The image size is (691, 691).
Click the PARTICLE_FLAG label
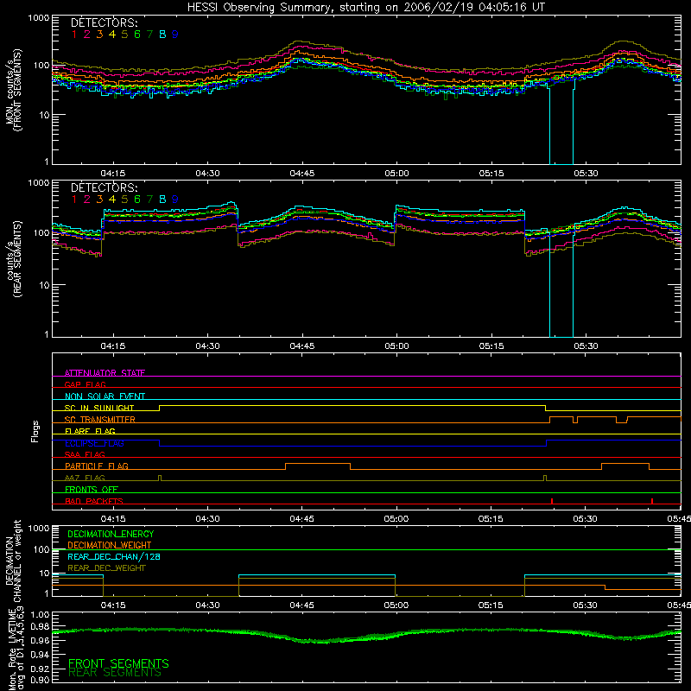click(97, 466)
